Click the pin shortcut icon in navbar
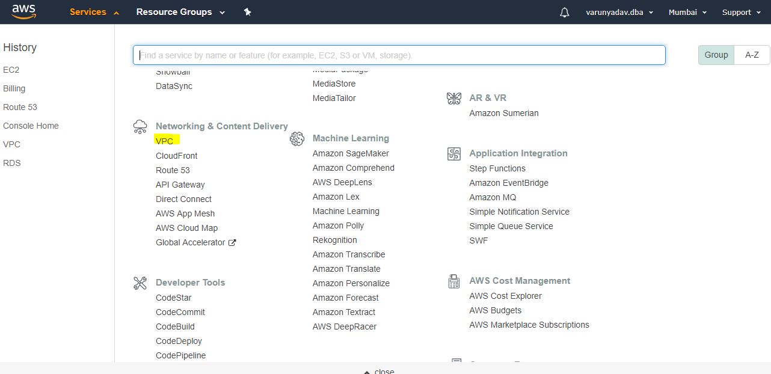This screenshot has height=374, width=771. click(x=247, y=12)
